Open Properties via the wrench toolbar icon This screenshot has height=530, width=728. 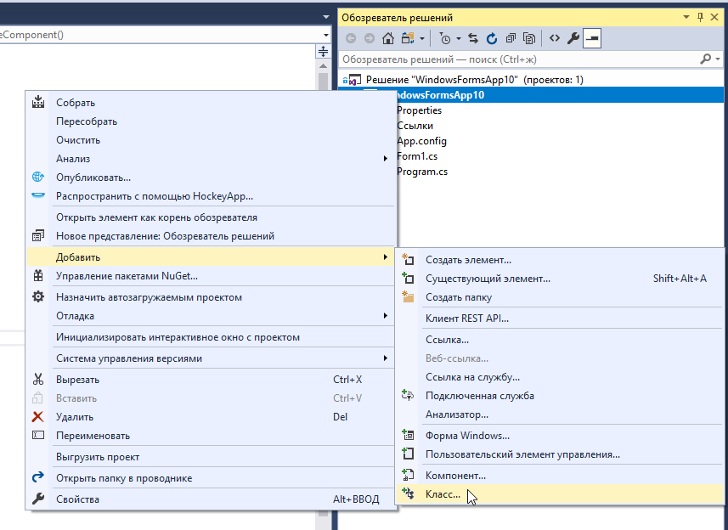573,38
